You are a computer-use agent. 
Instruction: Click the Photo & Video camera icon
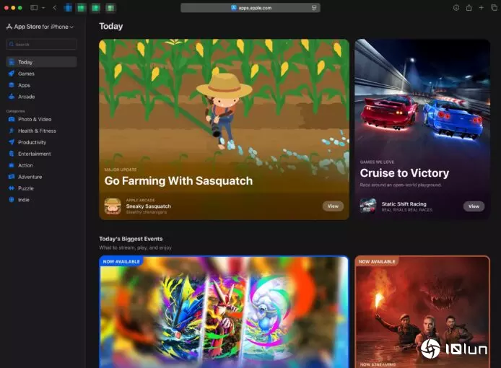pyautogui.click(x=11, y=119)
